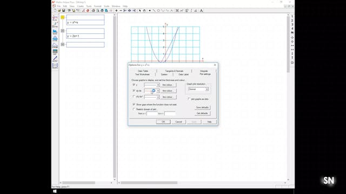Open the View menu

click(x=72, y=6)
